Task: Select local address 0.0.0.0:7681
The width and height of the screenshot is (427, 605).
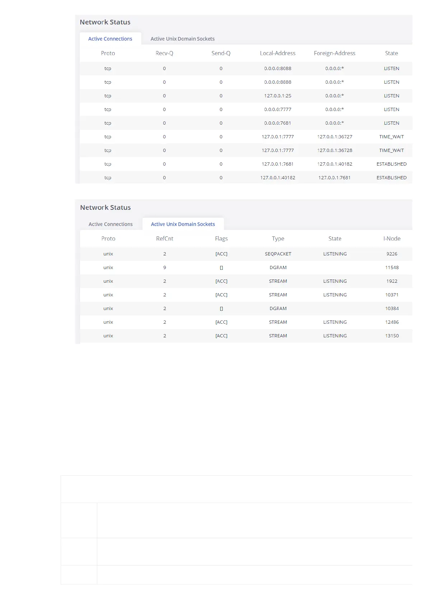Action: [278, 123]
